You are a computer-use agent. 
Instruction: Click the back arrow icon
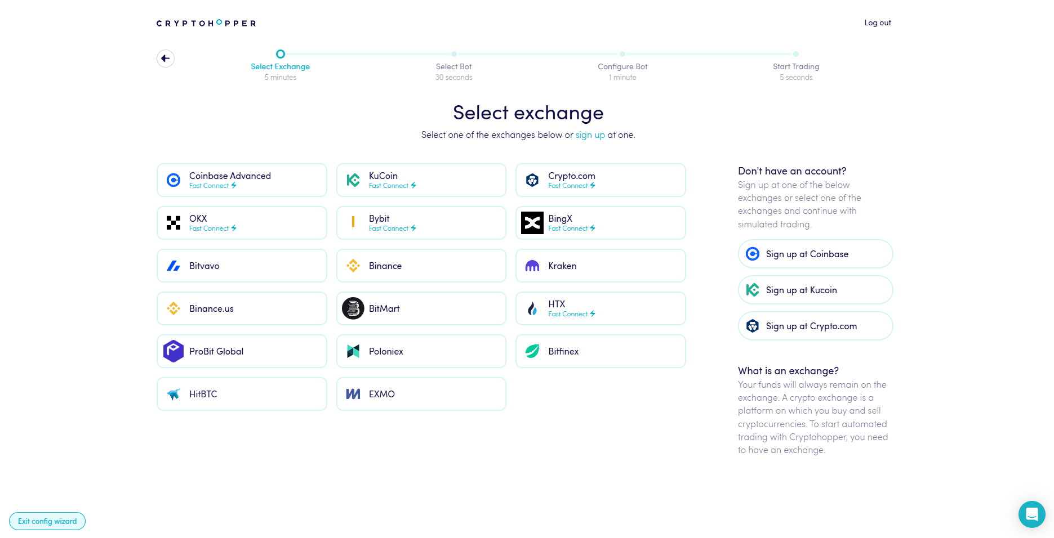[x=166, y=59]
